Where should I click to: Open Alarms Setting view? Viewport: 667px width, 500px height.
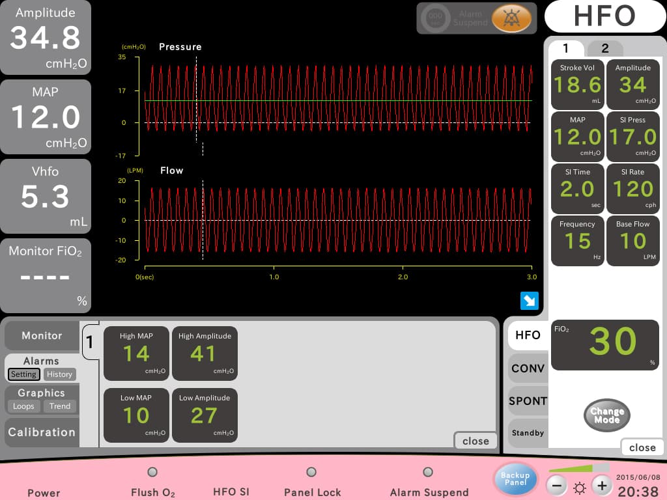[x=24, y=374]
